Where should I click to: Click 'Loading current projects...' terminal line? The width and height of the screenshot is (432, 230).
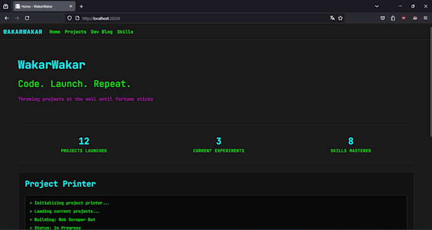click(x=64, y=212)
